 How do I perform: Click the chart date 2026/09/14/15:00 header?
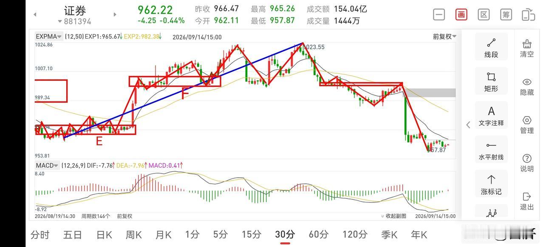197,37
